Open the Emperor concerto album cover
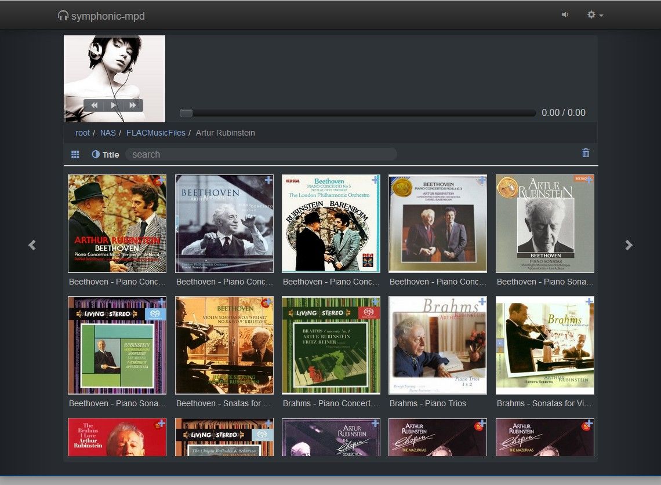The height and width of the screenshot is (485, 661). pos(117,223)
